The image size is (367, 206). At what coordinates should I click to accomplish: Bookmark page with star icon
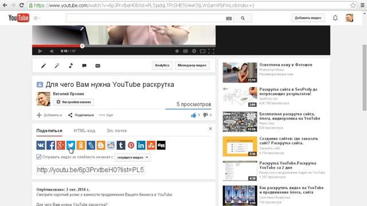[353, 5]
